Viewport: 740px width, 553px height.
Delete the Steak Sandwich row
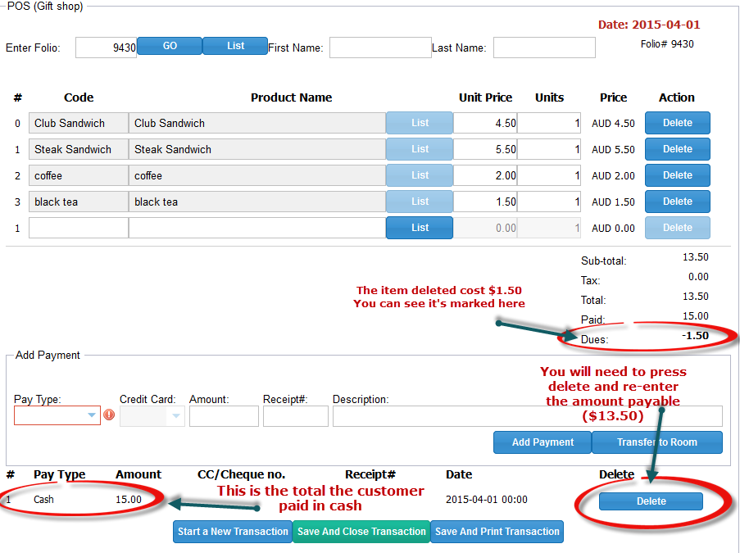677,149
